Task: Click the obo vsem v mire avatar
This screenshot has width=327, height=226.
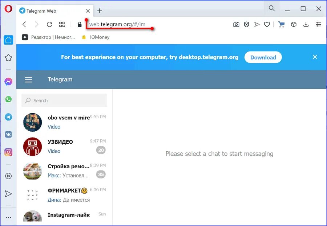Action: coord(33,122)
